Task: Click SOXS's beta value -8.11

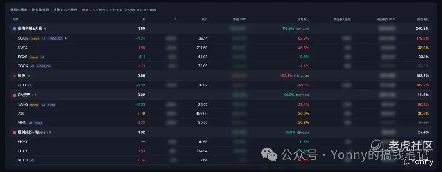Action: (x=140, y=57)
